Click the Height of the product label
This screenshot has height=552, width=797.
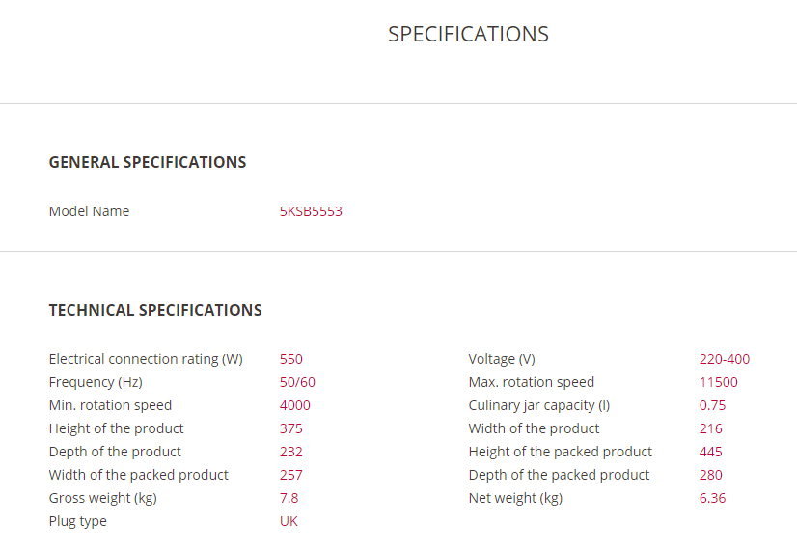116,428
